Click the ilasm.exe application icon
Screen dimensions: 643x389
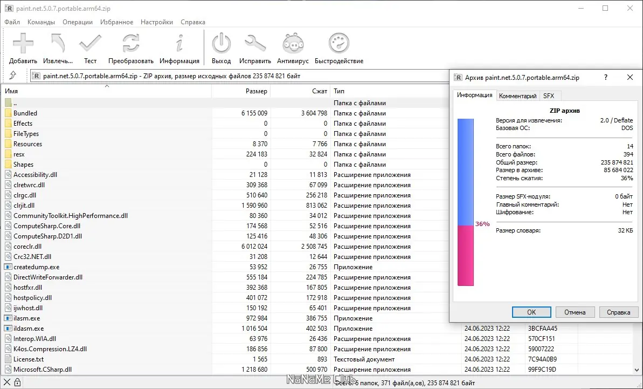coord(8,318)
